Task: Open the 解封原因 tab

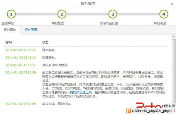Action: (31, 30)
